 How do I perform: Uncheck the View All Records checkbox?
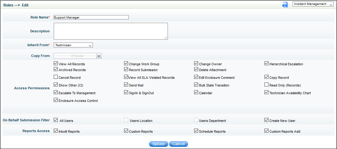point(56,64)
